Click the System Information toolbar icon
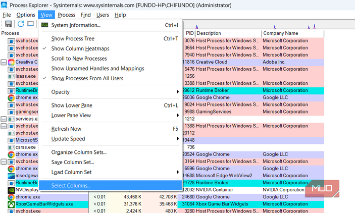355x213 pixels. click(31, 24)
